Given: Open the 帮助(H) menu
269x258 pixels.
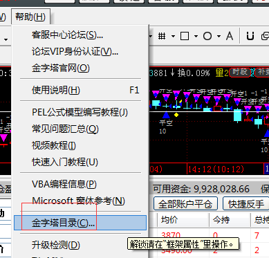Looking at the screenshot, I should 30,17.
